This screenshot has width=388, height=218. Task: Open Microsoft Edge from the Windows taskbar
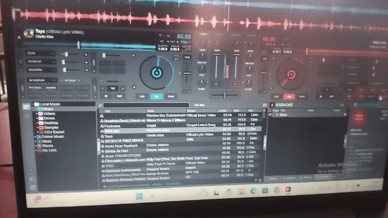[x=253, y=191]
